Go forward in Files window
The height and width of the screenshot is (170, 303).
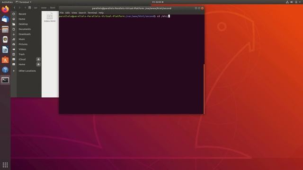[19, 8]
